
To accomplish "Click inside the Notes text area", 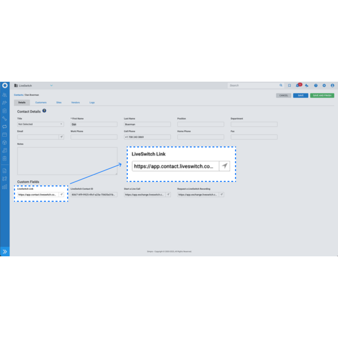I will pyautogui.click(x=67, y=161).
